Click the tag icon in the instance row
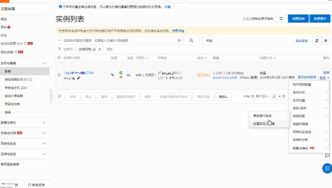This screenshot has height=188, width=332. 113,75
